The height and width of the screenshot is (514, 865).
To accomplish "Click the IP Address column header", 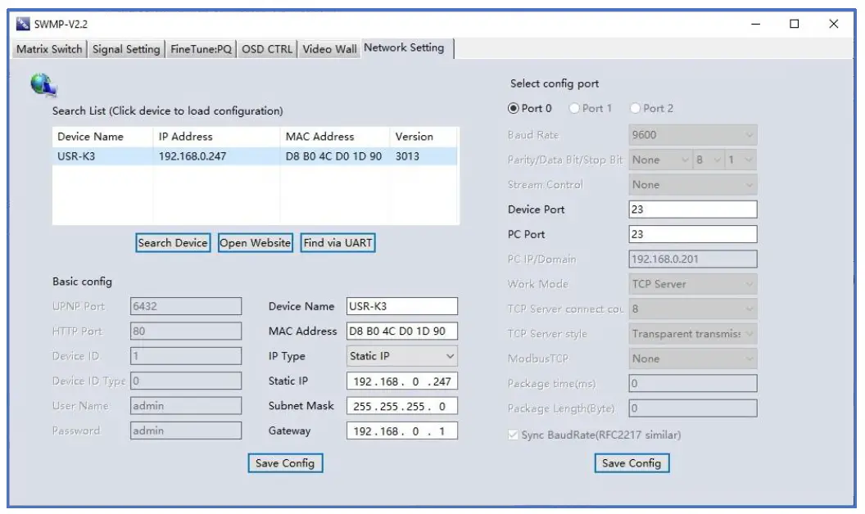I will [x=216, y=136].
